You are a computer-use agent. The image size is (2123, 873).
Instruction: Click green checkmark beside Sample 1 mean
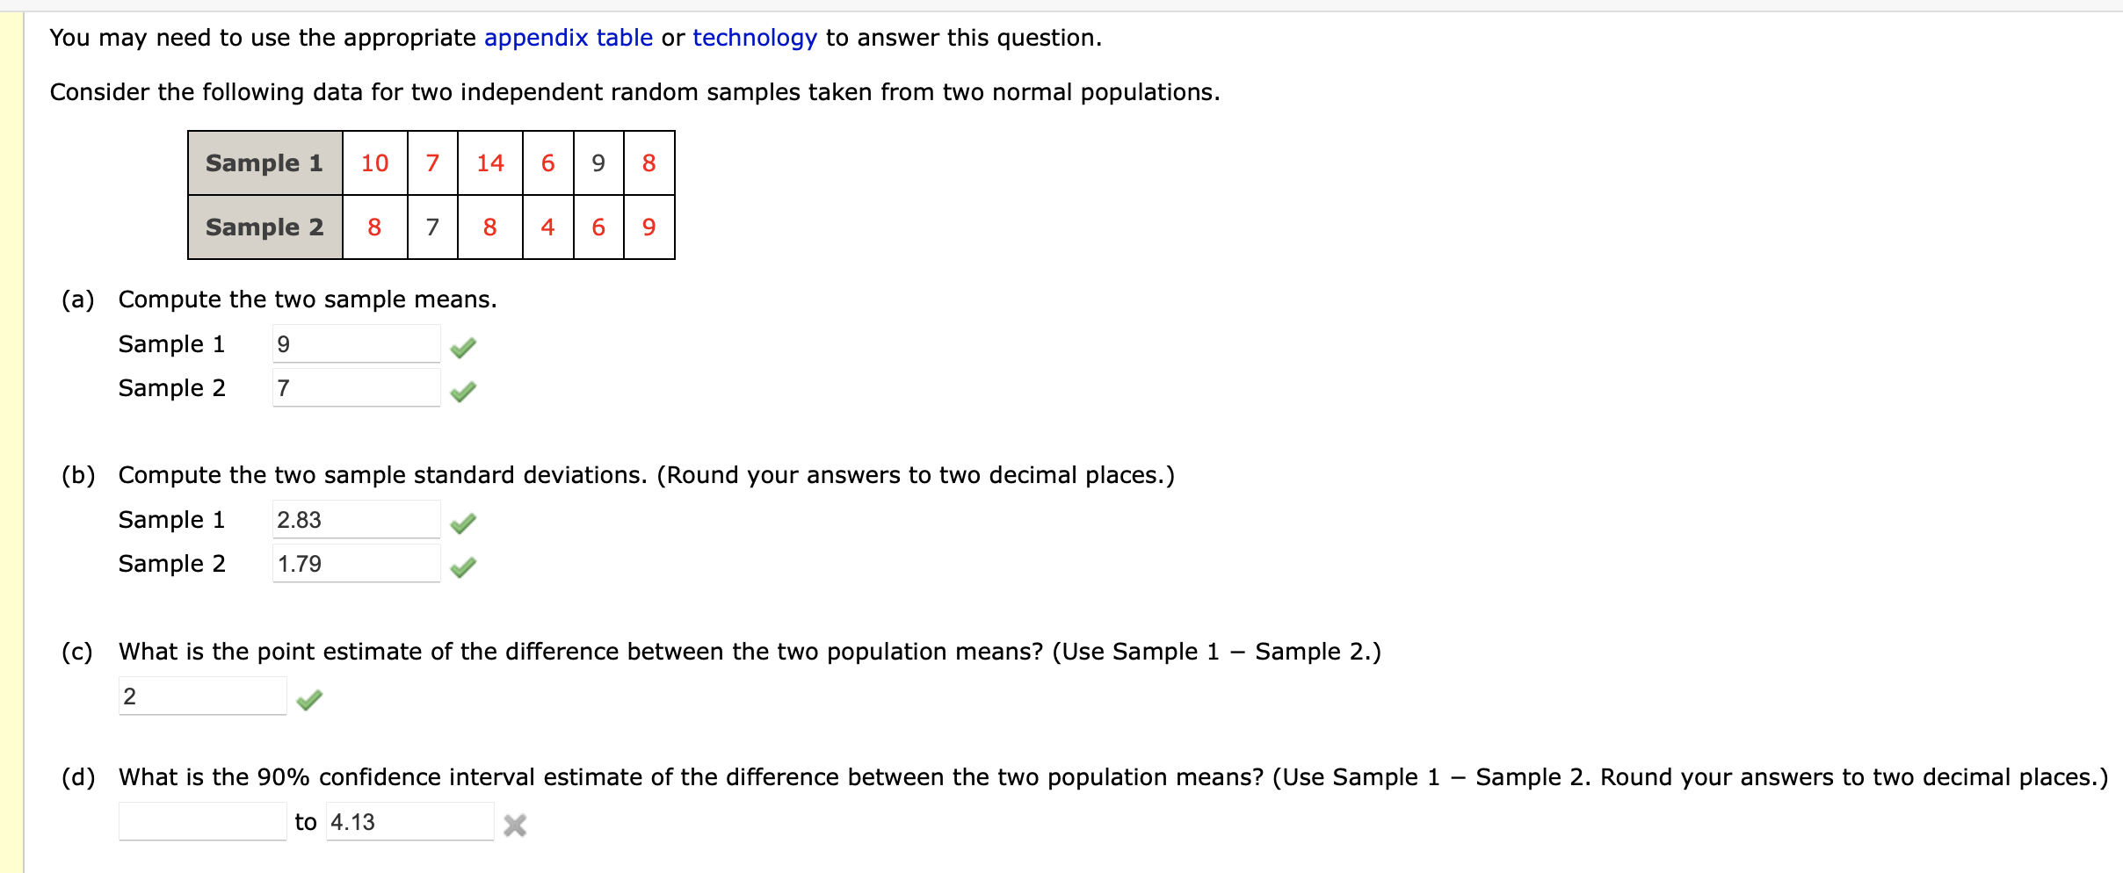[x=463, y=348]
